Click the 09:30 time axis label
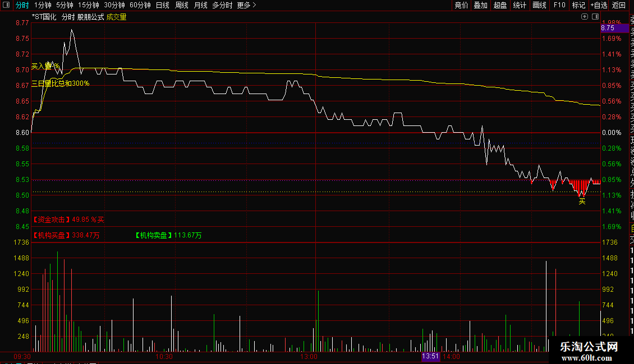This screenshot has width=634, height=364. 22,357
